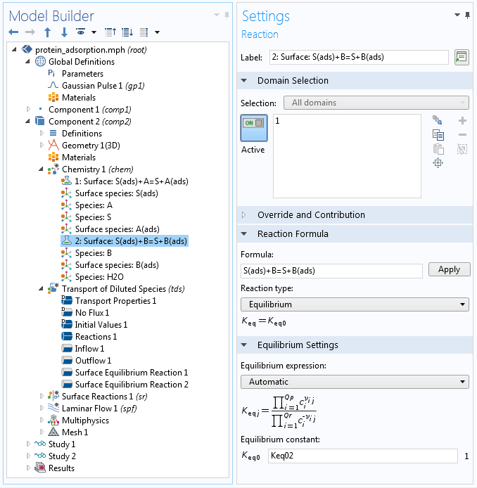
Task: Select Surface species: S(ads)
Action: [117, 193]
